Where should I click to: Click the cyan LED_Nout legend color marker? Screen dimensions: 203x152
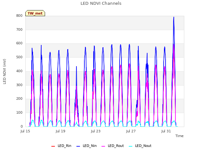pyautogui.click(x=131, y=146)
